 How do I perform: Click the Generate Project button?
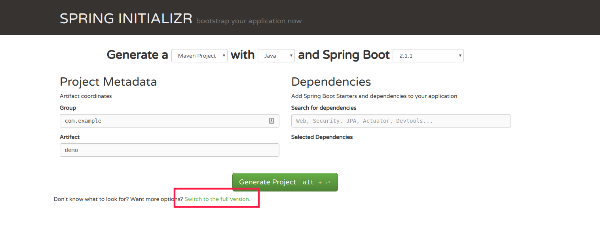pyautogui.click(x=285, y=182)
